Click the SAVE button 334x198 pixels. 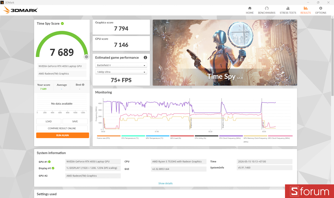(x=75, y=121)
